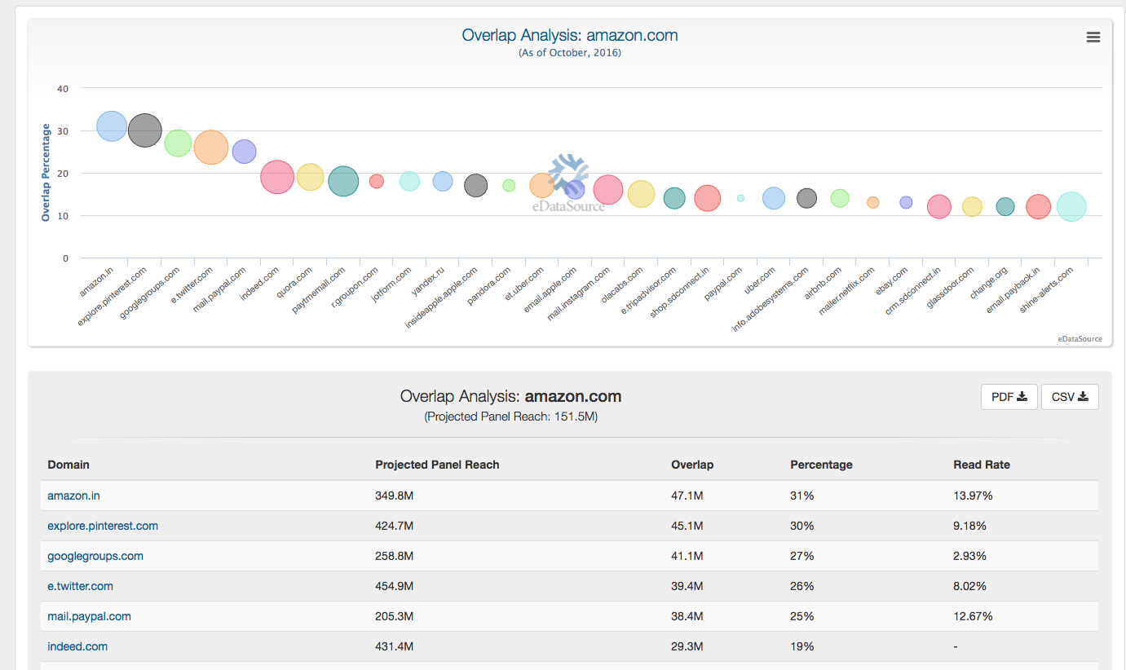Click the mail.paypal.com purple bubble
Viewport: 1126px width, 670px height.
point(245,151)
